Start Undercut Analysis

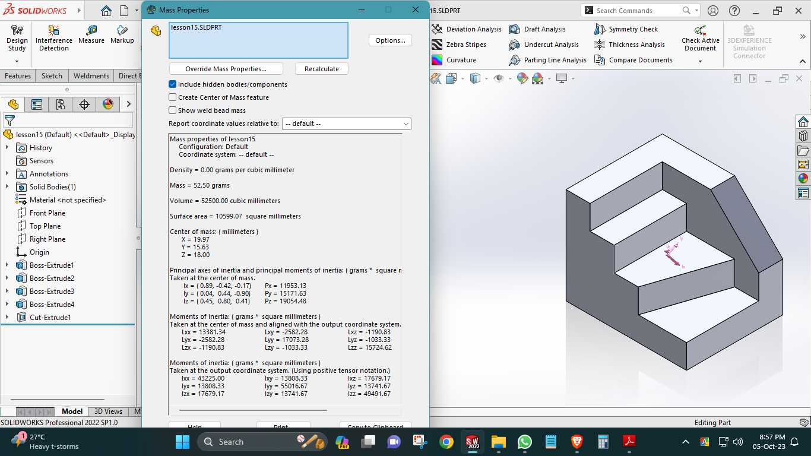(543, 45)
